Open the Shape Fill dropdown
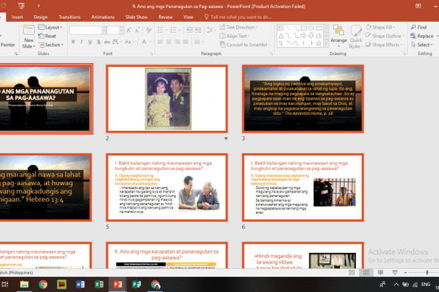The height and width of the screenshot is (292, 439). (x=380, y=27)
